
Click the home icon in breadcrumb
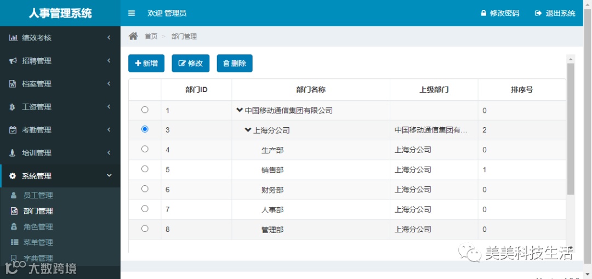(133, 36)
